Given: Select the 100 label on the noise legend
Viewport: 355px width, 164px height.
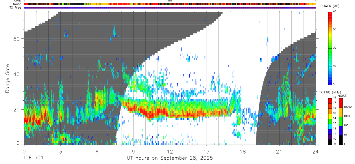Looking at the screenshot, I should pos(346,125).
